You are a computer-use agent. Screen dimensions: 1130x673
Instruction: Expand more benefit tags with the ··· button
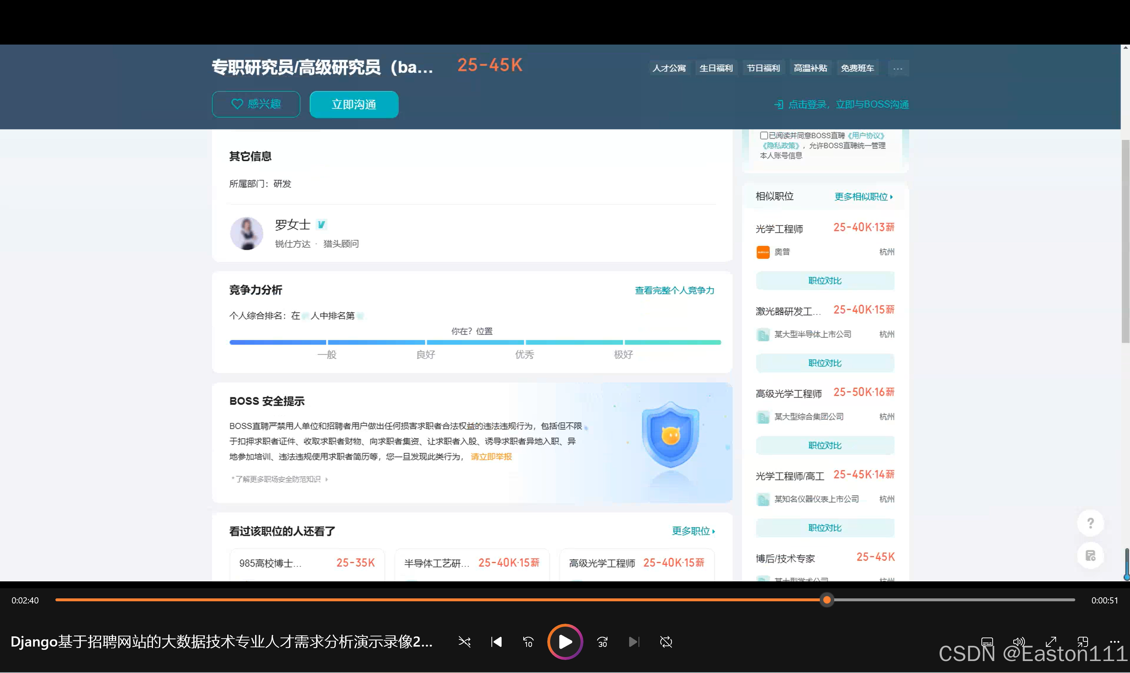click(x=898, y=68)
